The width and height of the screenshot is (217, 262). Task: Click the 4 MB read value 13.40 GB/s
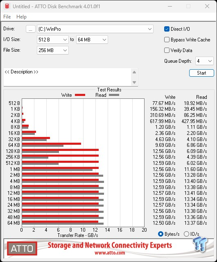point(195,181)
